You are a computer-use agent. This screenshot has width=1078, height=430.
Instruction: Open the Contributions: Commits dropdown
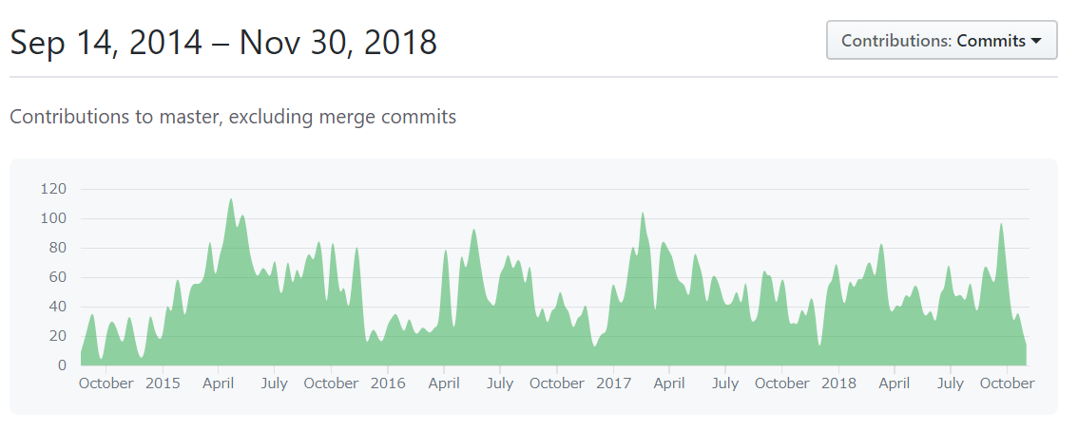coord(941,41)
